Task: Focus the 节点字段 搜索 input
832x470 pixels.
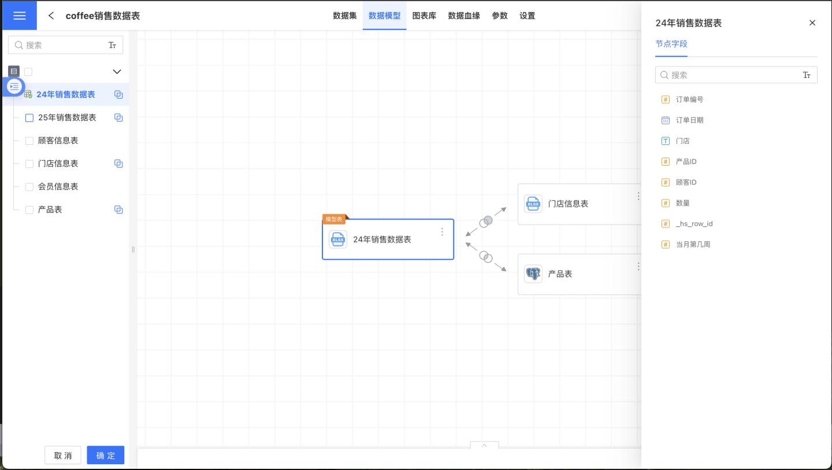Action: pyautogui.click(x=736, y=75)
